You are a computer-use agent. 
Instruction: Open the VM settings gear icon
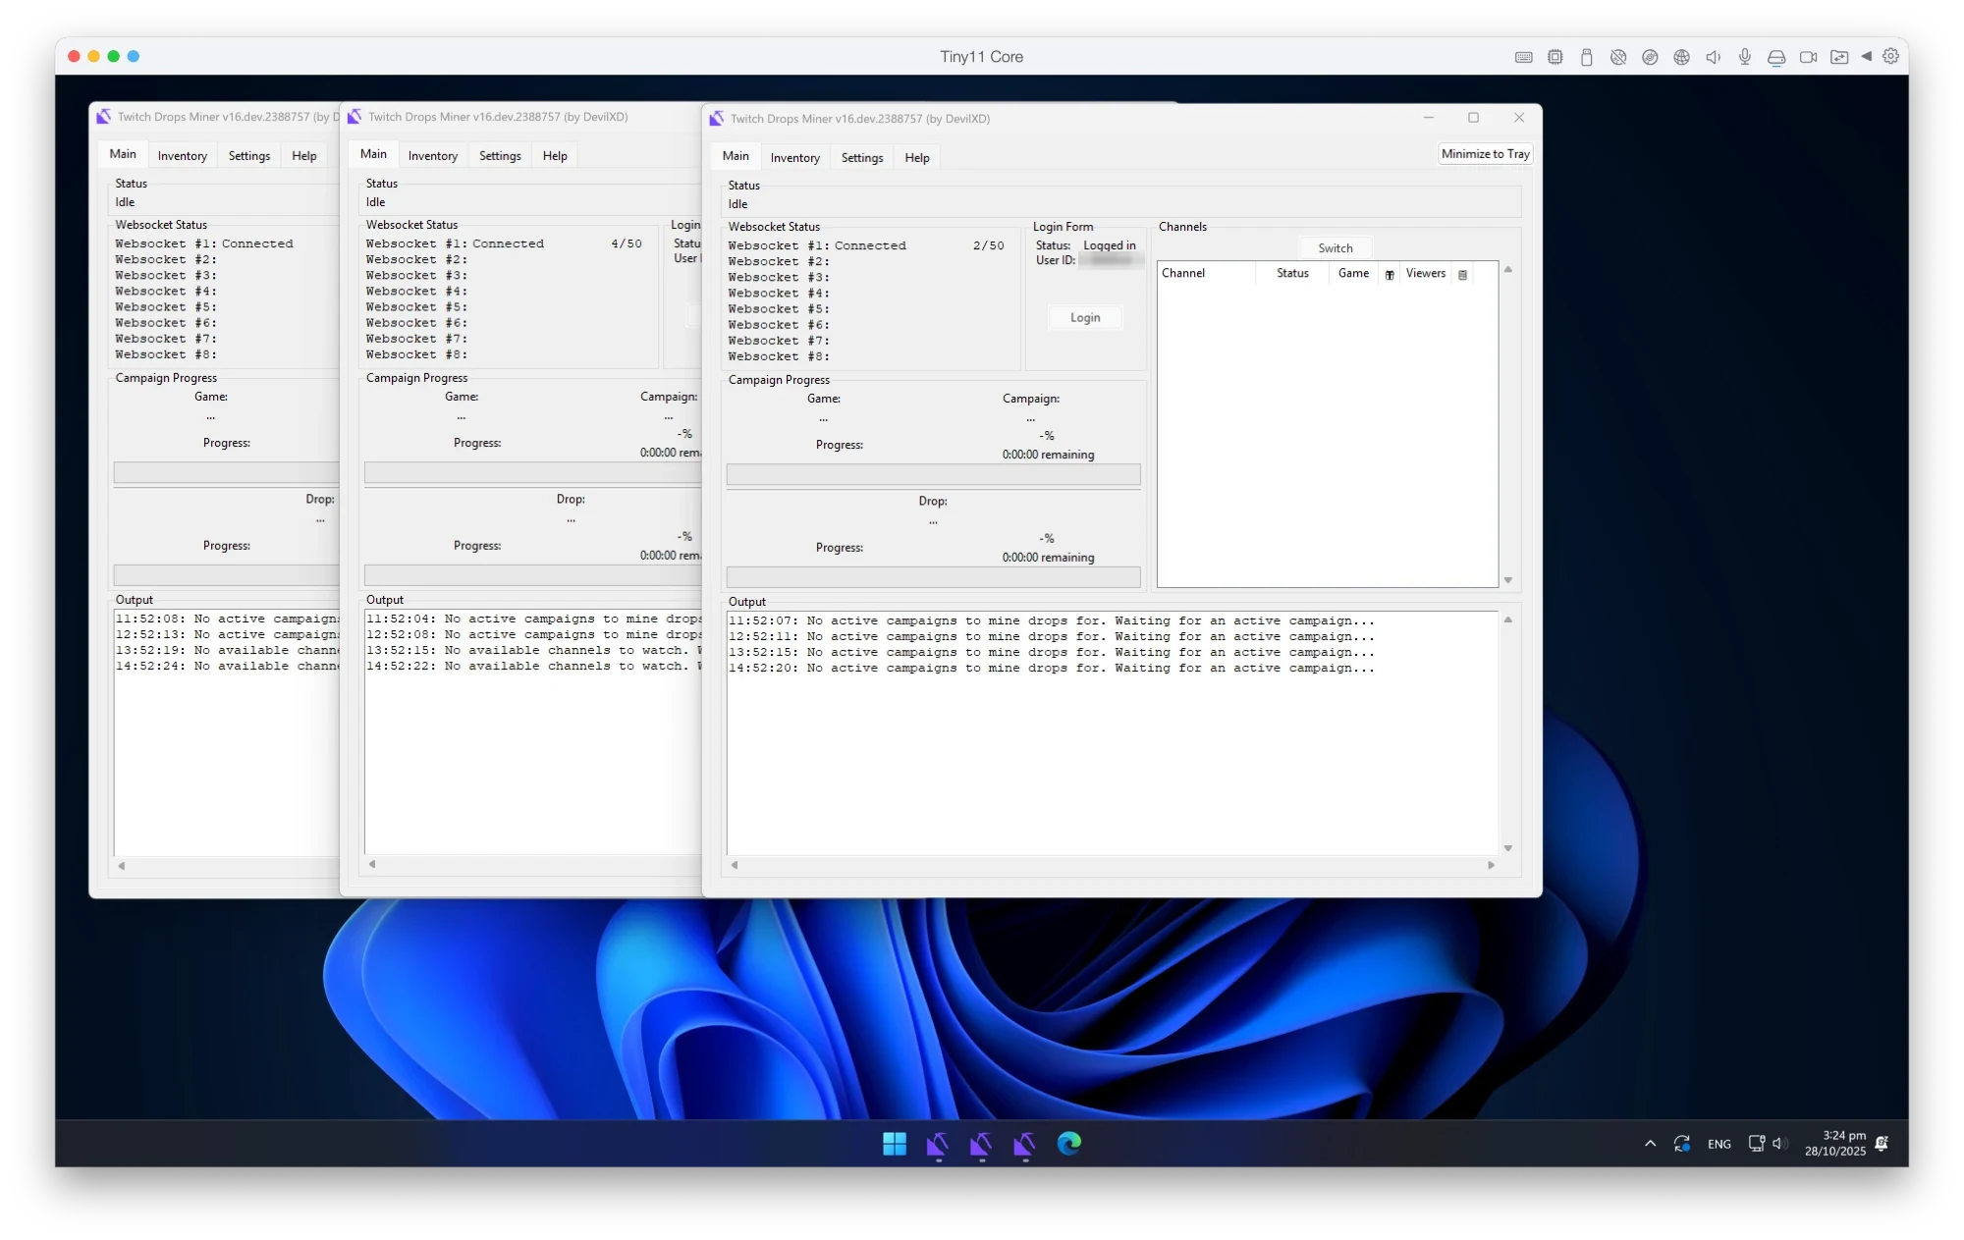(1890, 56)
